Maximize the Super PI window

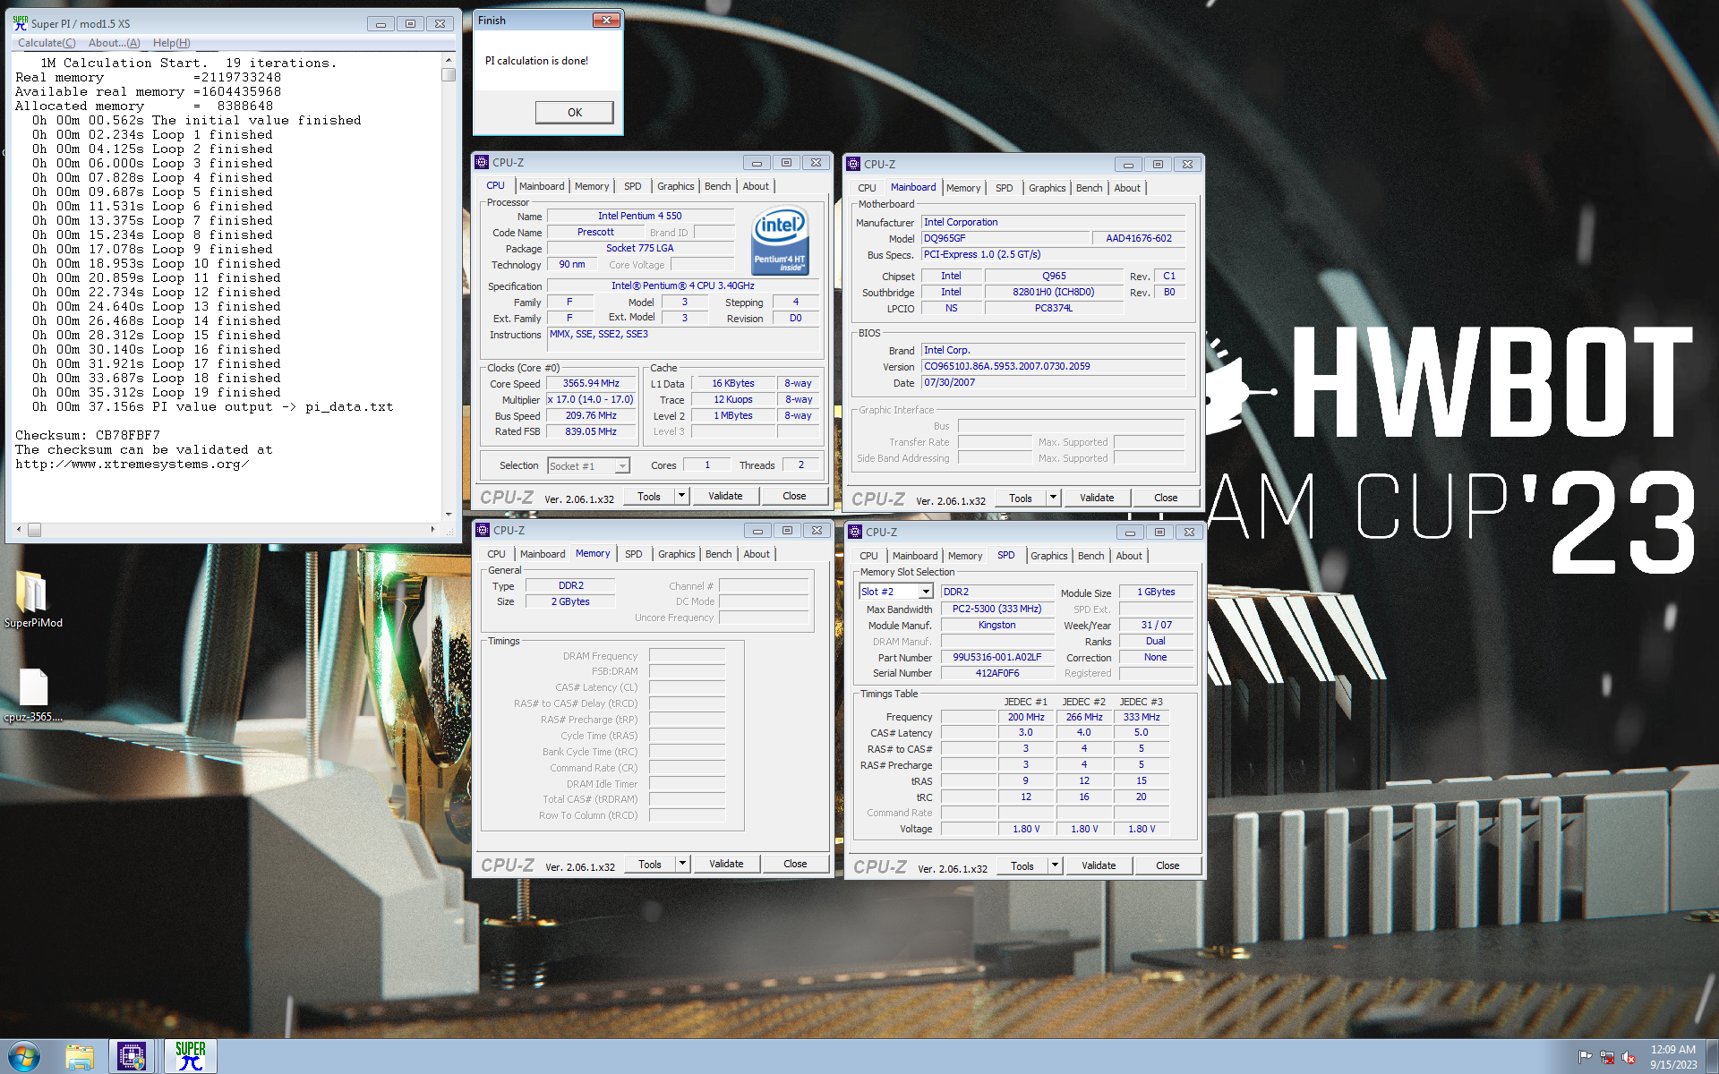[410, 24]
